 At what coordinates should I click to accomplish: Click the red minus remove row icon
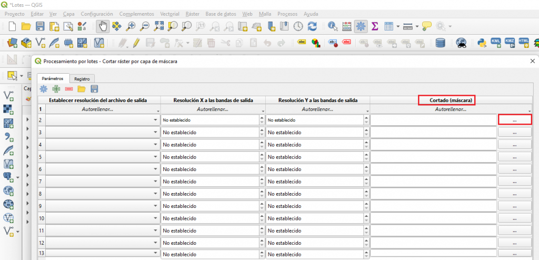(69, 89)
